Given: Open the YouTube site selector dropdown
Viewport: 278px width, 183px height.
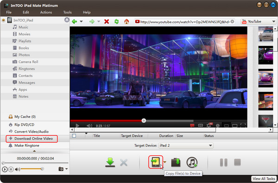Looking at the screenshot, I should click(x=258, y=22).
